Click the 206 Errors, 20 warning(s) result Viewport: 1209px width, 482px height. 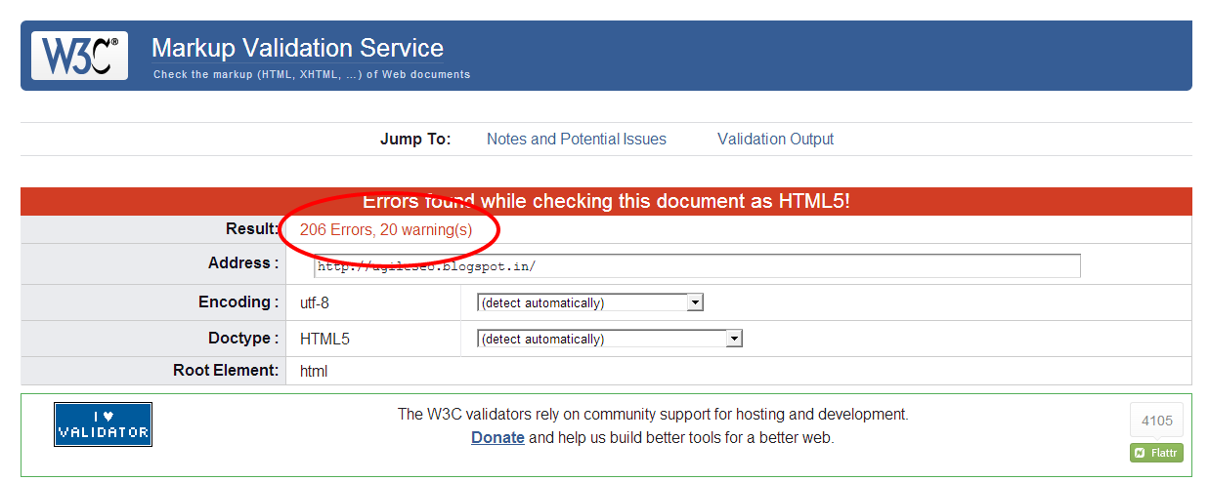386,229
